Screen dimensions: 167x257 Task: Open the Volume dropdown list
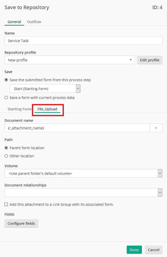pos(160,173)
